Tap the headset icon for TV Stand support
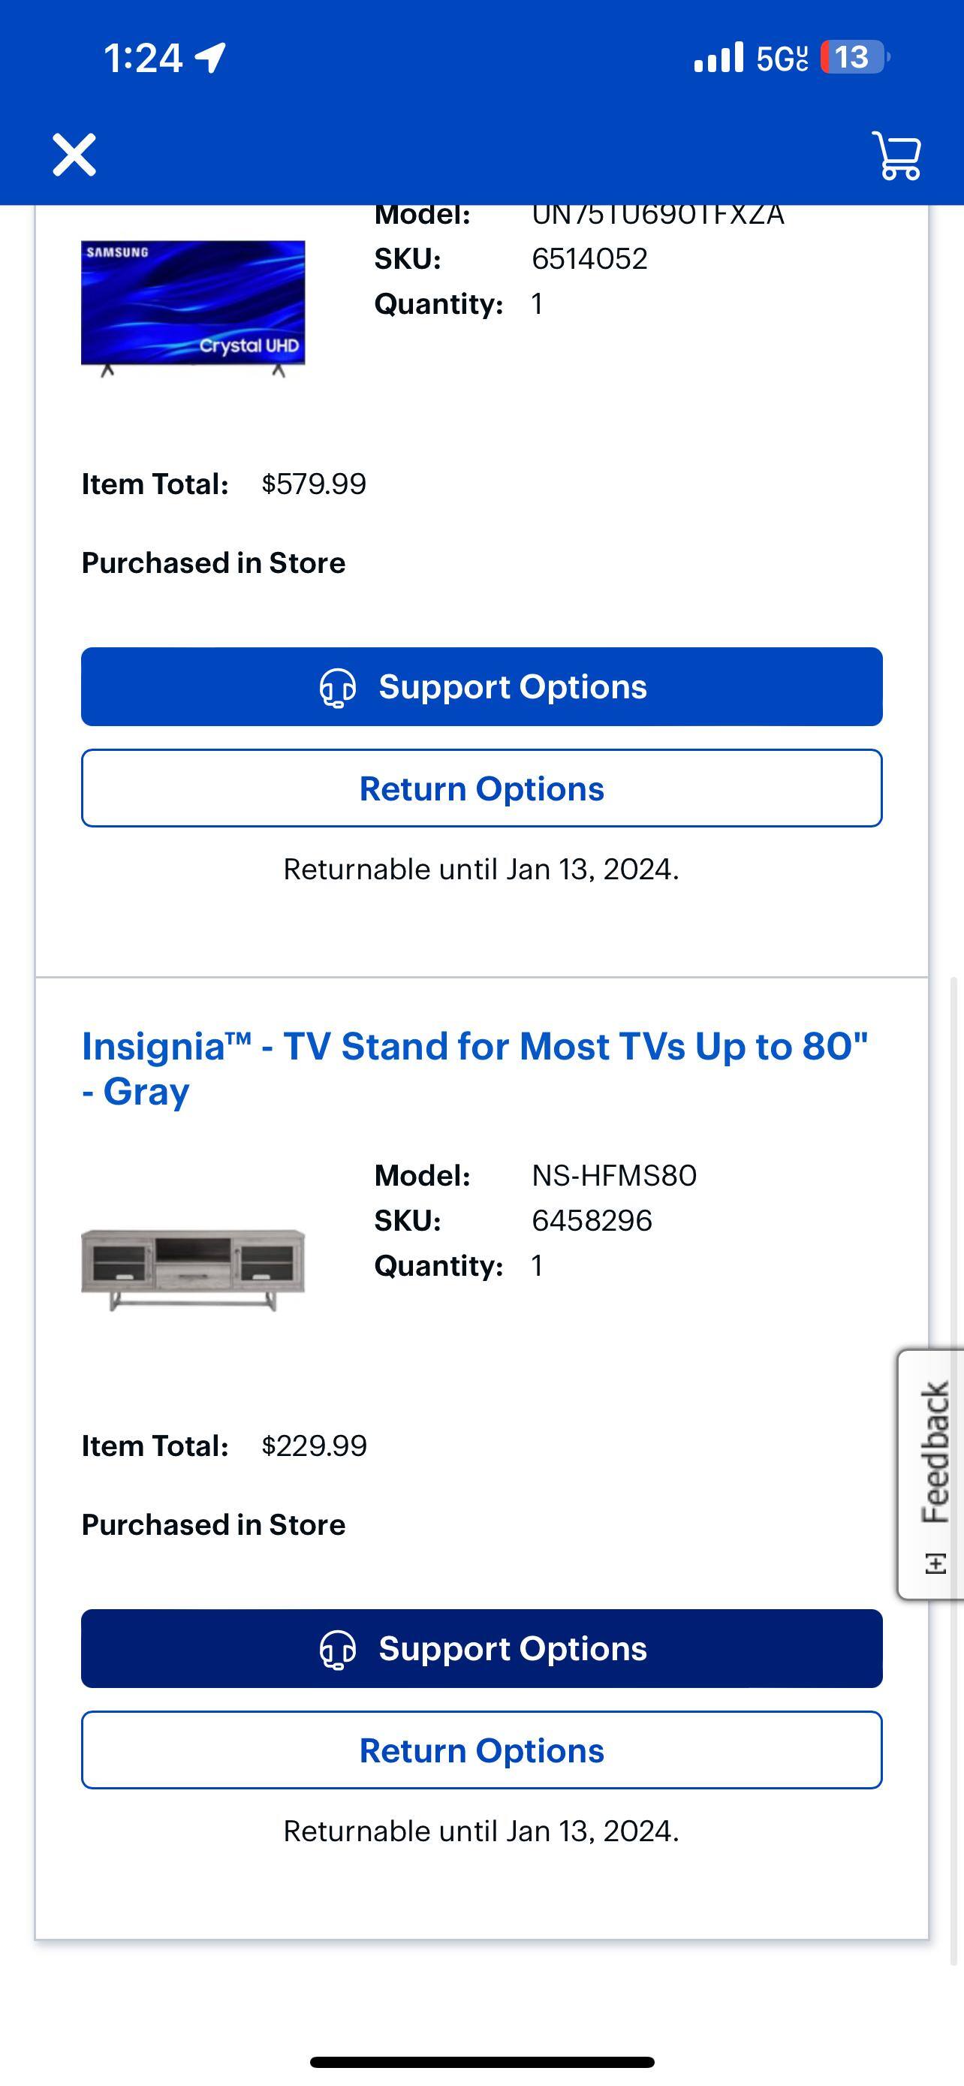The width and height of the screenshot is (964, 2086). [338, 1650]
